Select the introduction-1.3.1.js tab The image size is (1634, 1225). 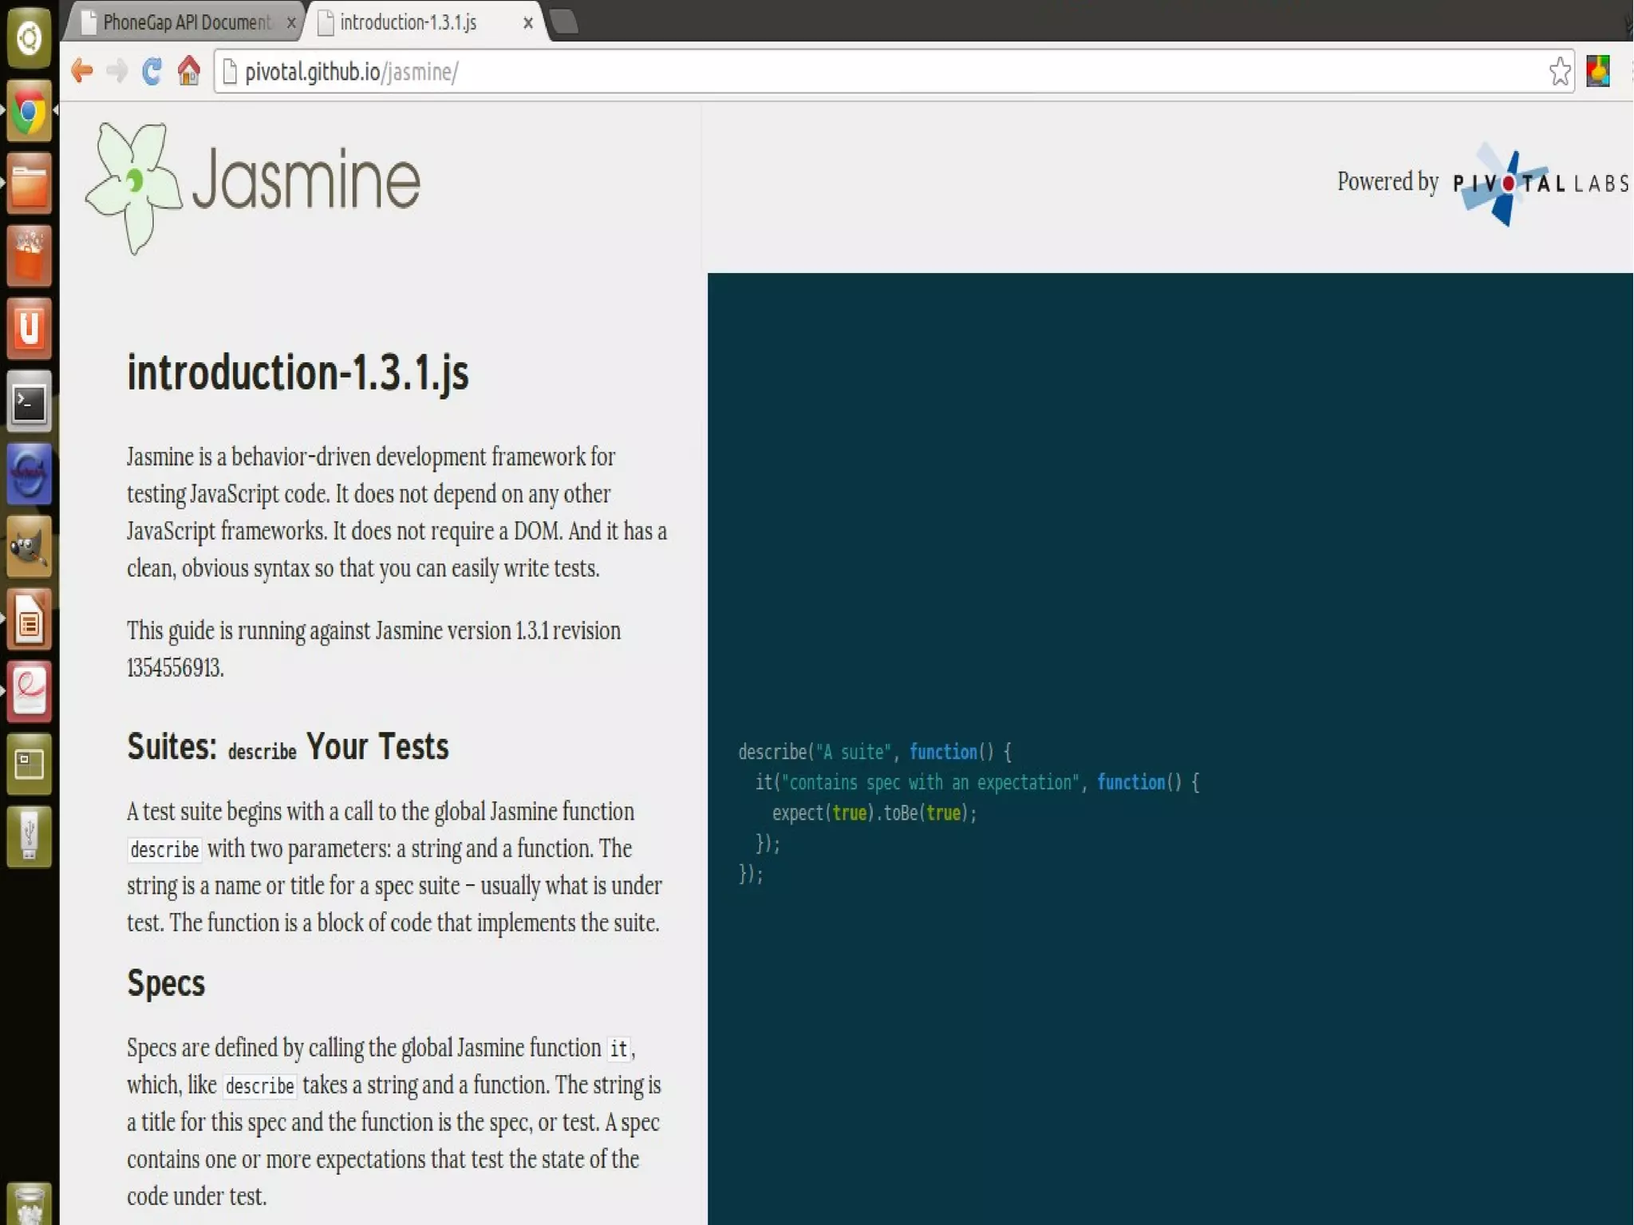pos(408,22)
